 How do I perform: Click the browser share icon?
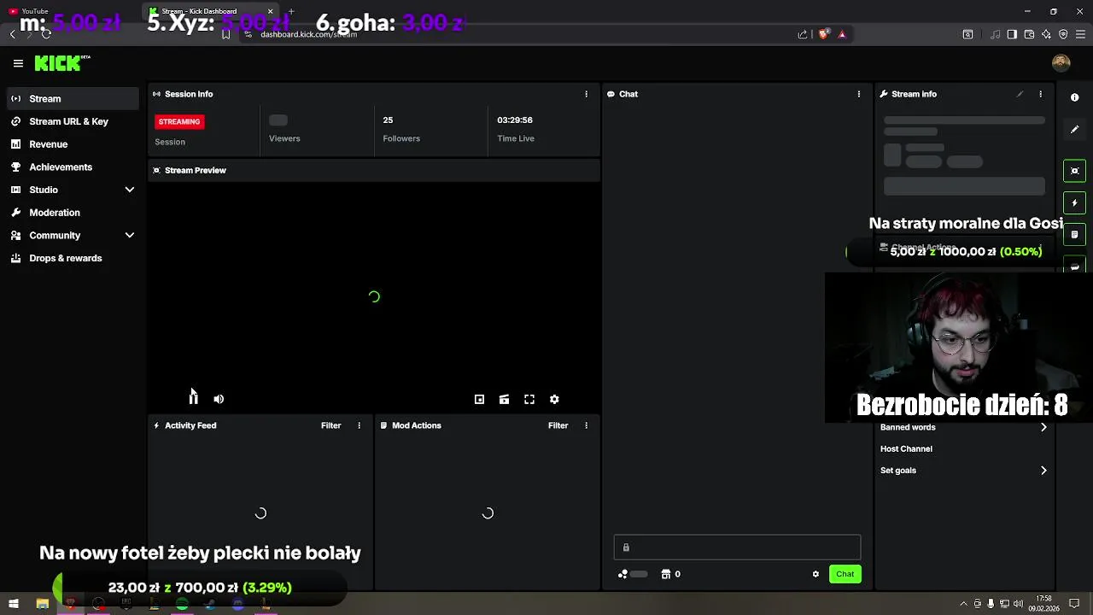[x=803, y=34]
